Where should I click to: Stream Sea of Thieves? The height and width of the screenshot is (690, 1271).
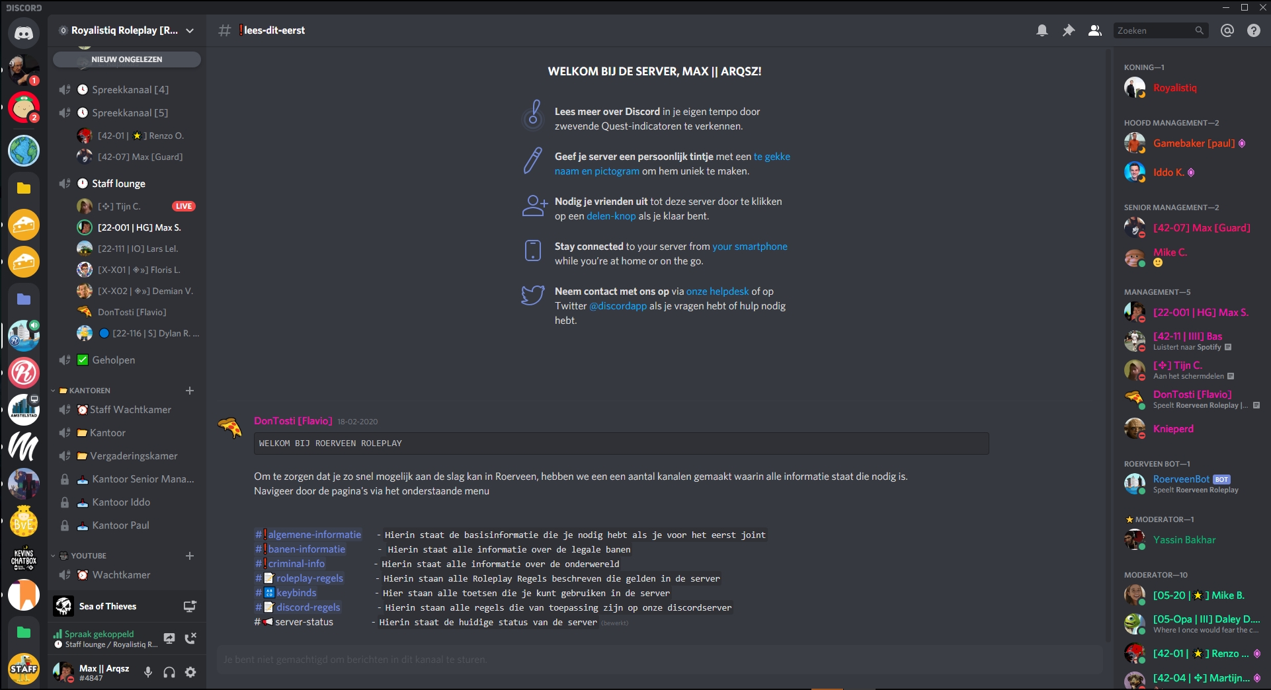[190, 606]
